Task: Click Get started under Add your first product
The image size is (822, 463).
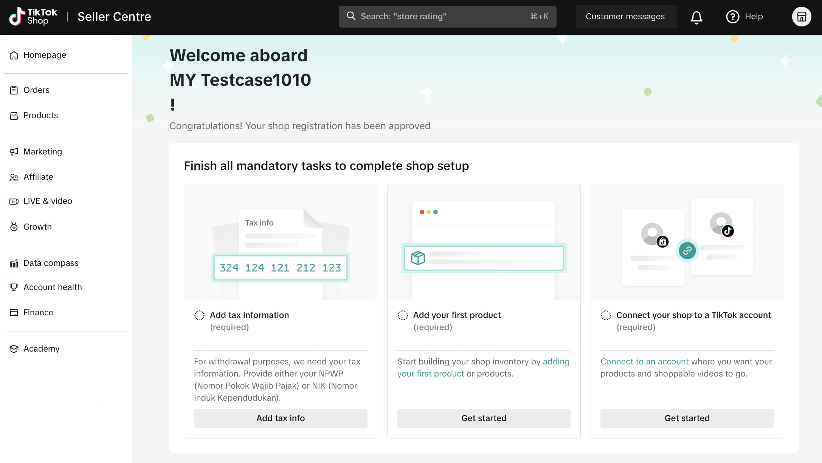Action: pos(484,418)
